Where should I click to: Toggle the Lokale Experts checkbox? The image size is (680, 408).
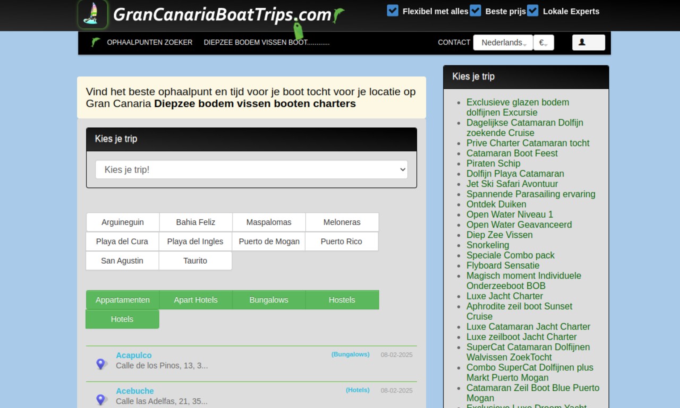pos(533,11)
